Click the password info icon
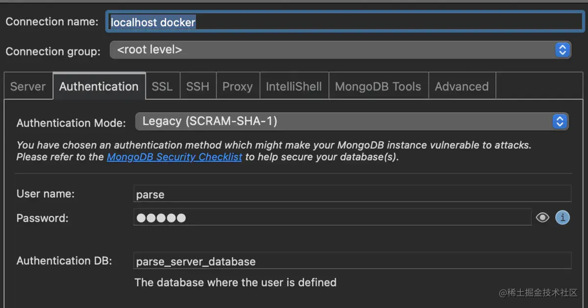 click(x=563, y=218)
